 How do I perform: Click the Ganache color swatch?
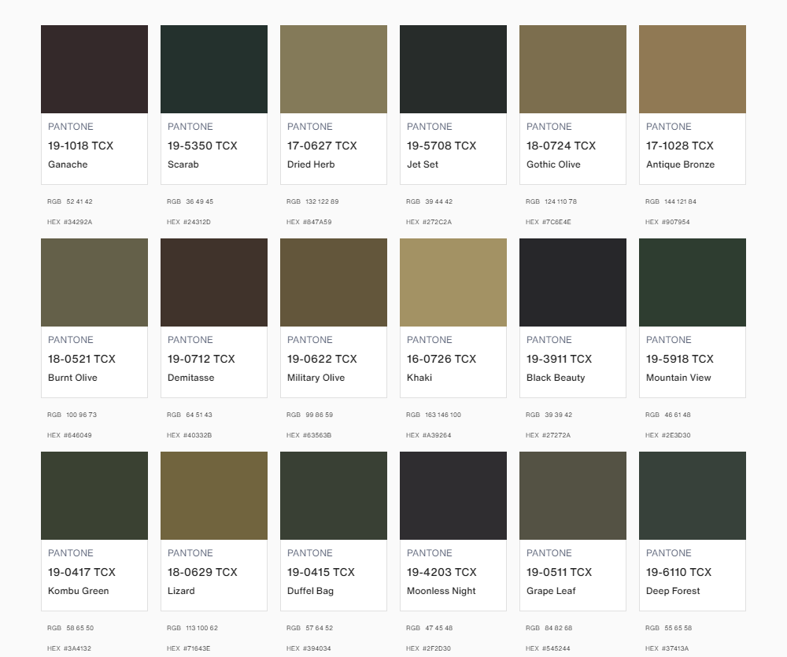point(94,69)
